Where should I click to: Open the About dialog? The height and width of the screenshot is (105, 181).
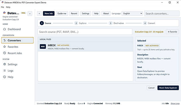click(x=106, y=13)
